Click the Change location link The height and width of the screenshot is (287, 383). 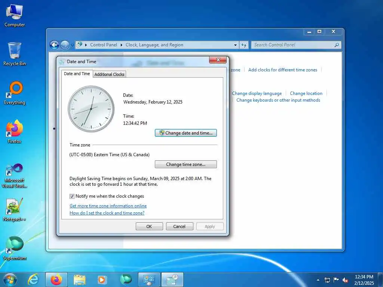(306, 93)
